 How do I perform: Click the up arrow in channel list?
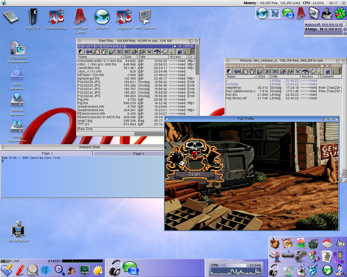point(345,29)
